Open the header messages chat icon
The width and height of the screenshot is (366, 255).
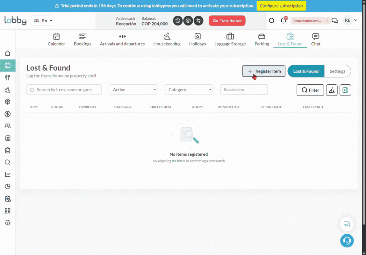coord(335,21)
